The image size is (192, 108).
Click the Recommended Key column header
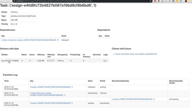point(120,81)
